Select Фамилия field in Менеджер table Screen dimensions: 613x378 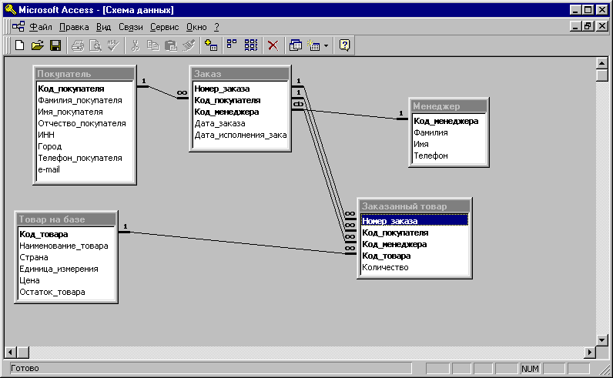(449, 132)
